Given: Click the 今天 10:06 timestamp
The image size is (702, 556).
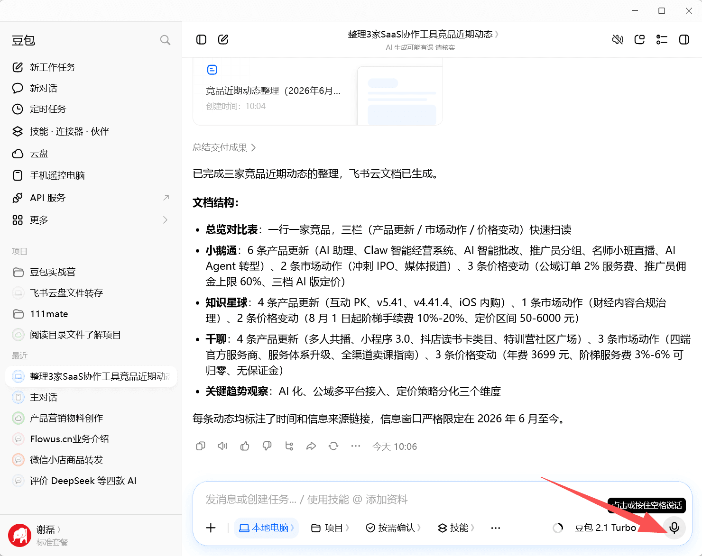Looking at the screenshot, I should [395, 447].
